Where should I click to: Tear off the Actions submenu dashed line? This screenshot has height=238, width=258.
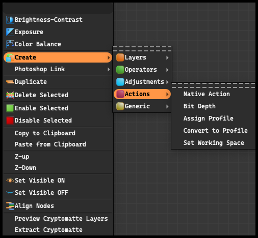(213, 85)
